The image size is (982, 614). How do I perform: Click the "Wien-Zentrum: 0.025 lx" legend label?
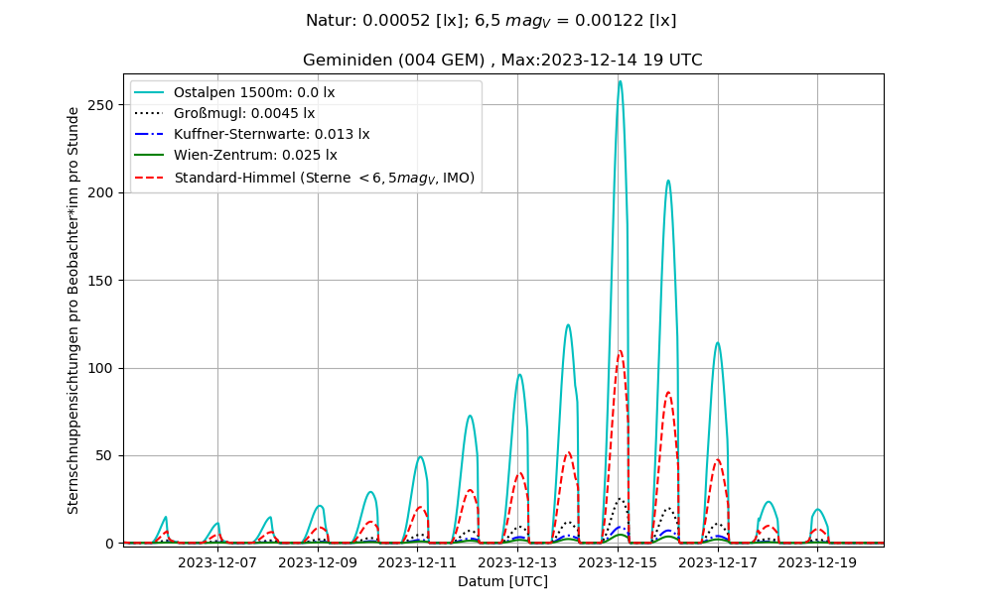(x=255, y=155)
